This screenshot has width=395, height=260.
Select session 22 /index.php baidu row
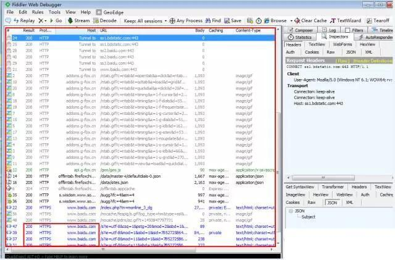(x=140, y=208)
